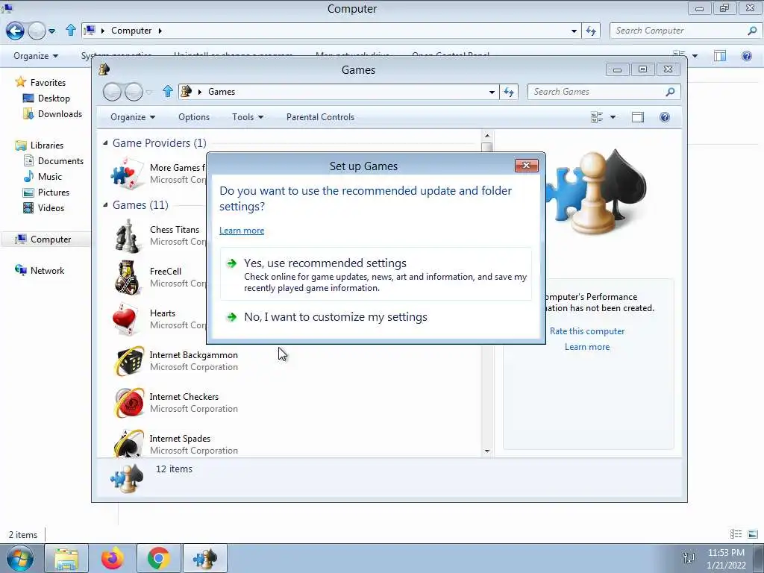Click the FreeCell game icon
Viewport: 764px width, 573px height.
point(128,278)
